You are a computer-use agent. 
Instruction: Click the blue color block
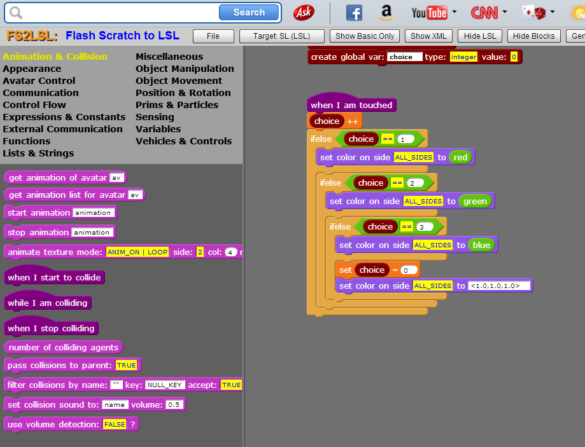(x=481, y=245)
